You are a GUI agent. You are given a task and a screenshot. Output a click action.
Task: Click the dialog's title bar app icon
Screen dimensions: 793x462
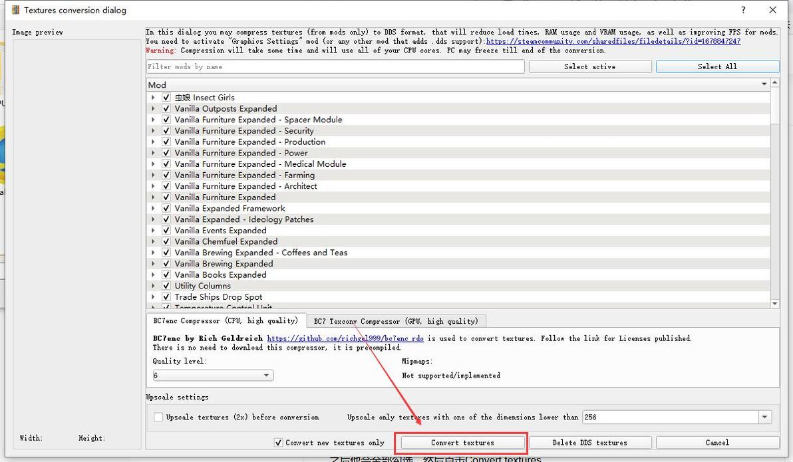[15, 10]
